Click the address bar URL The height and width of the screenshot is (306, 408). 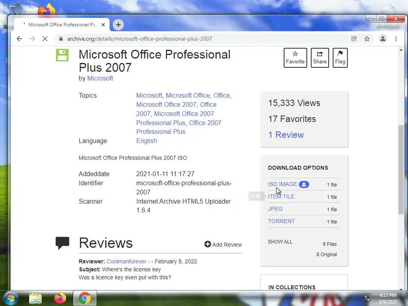pyautogui.click(x=140, y=39)
